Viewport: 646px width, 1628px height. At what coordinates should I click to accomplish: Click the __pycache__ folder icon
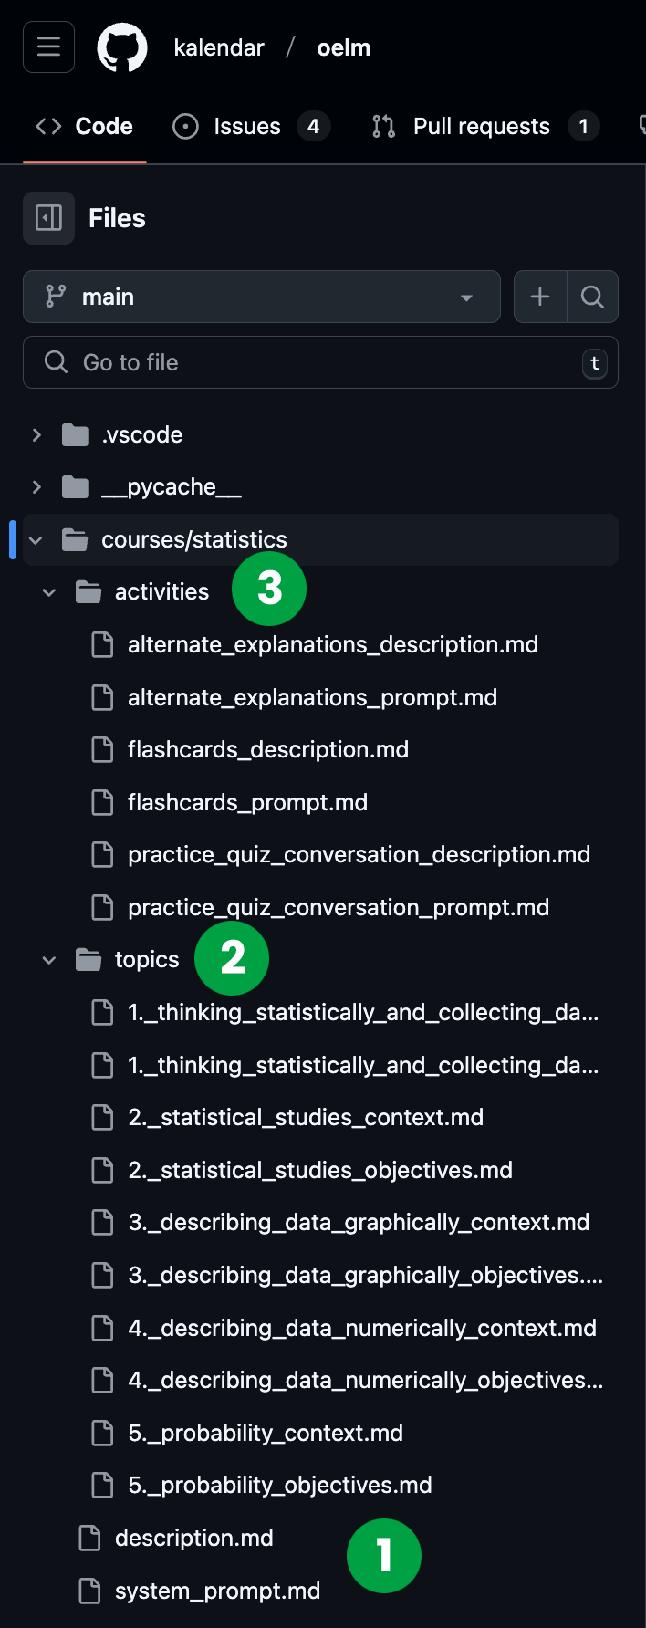click(75, 487)
